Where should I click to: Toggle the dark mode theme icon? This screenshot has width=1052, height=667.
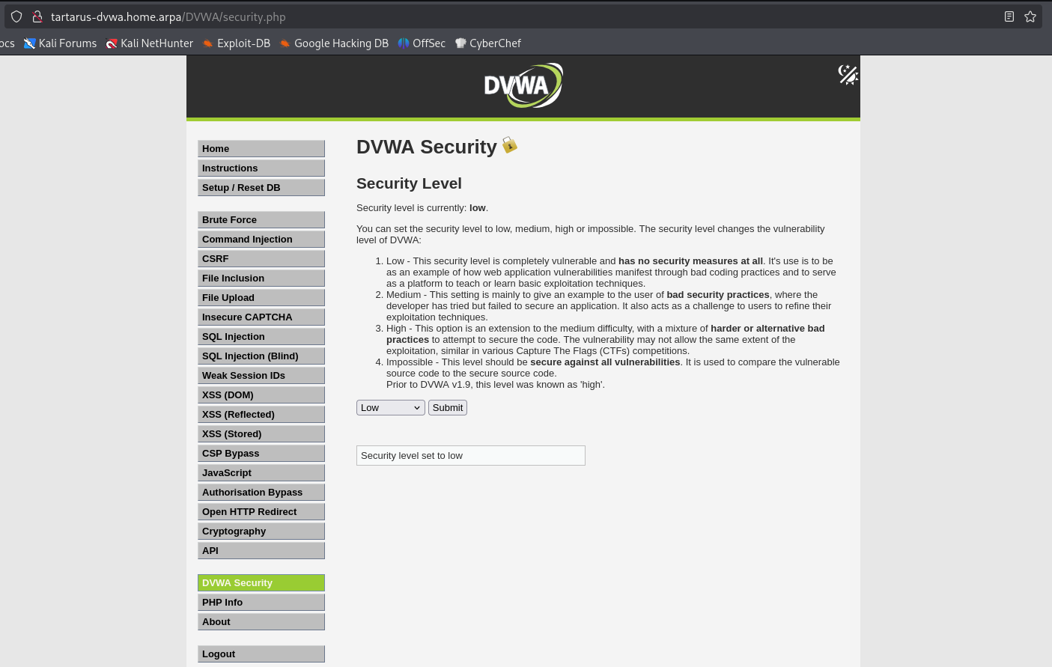(x=848, y=75)
